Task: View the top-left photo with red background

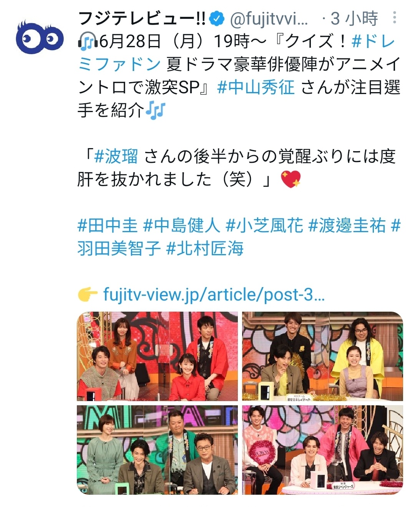Action: click(158, 357)
